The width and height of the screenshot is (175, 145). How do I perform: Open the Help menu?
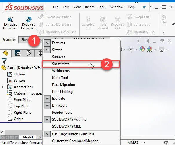coord(131,7)
